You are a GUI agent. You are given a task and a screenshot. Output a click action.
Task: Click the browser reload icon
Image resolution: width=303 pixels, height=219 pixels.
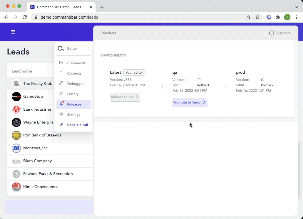pos(25,17)
